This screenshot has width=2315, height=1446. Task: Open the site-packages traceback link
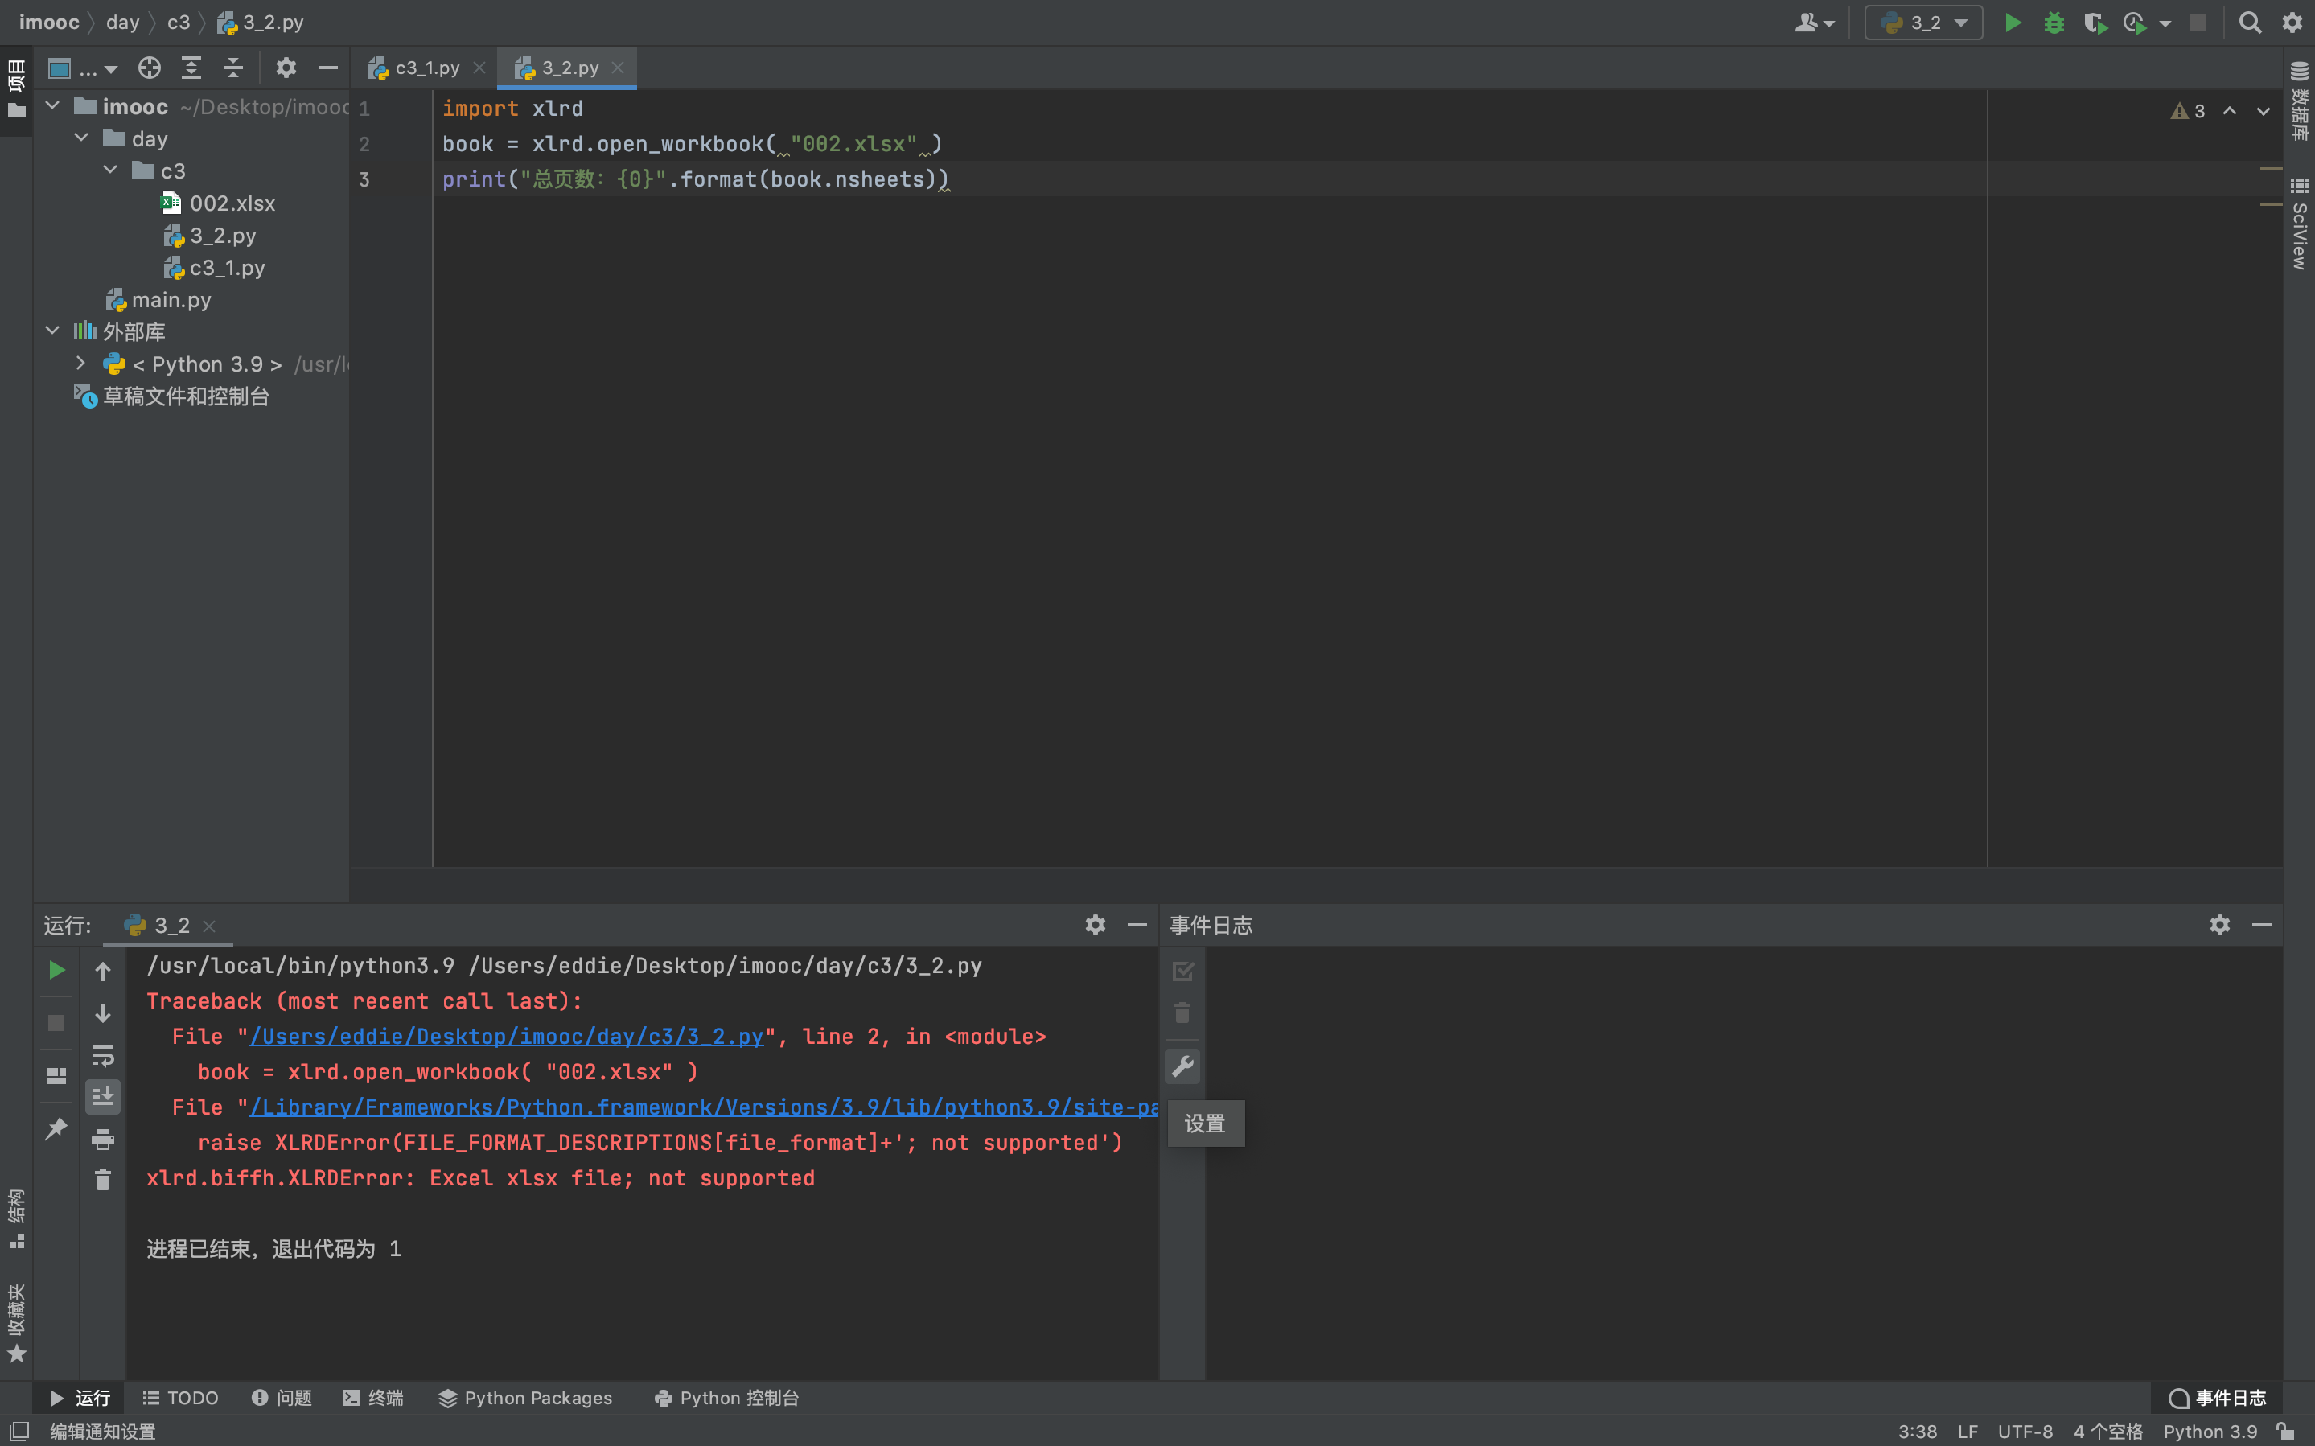704,1107
